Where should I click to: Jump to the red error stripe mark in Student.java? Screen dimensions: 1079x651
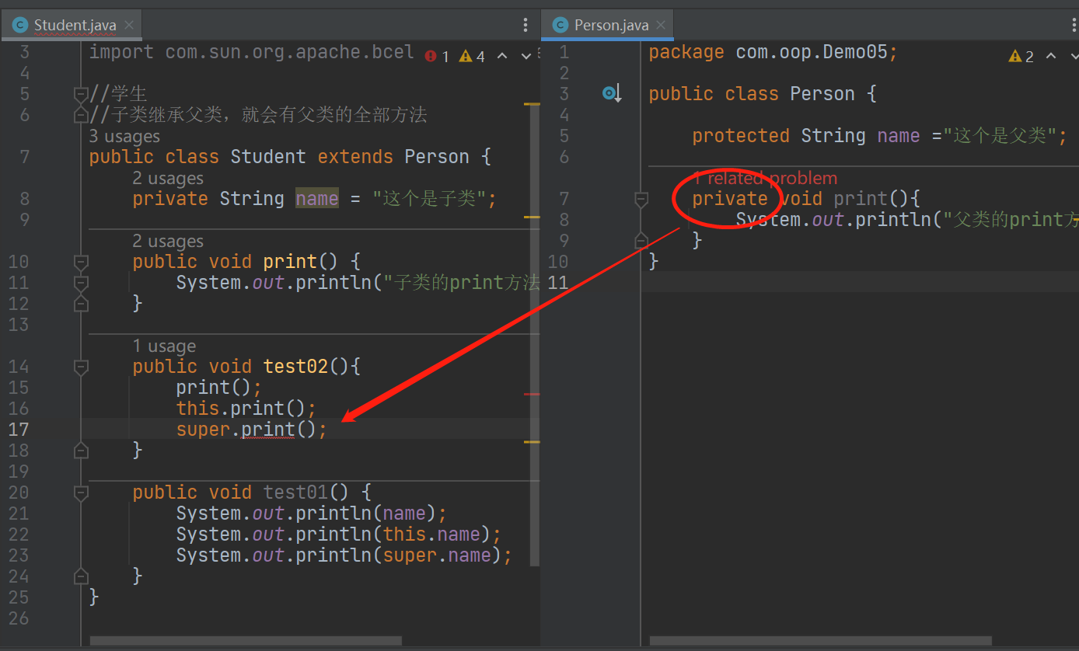[532, 395]
